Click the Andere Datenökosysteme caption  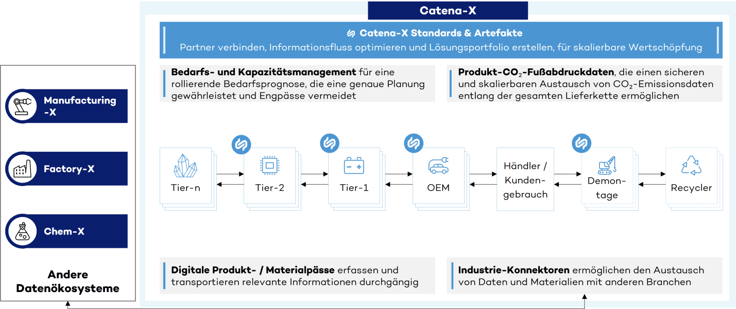(x=68, y=281)
